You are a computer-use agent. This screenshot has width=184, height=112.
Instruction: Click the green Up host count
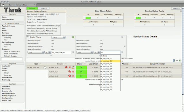coord(88,18)
